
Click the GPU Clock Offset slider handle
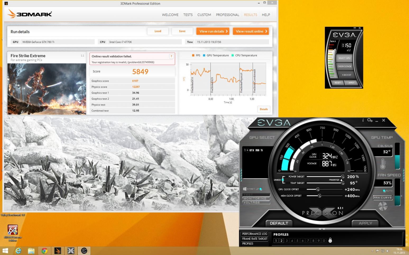pyautogui.click(x=318, y=189)
